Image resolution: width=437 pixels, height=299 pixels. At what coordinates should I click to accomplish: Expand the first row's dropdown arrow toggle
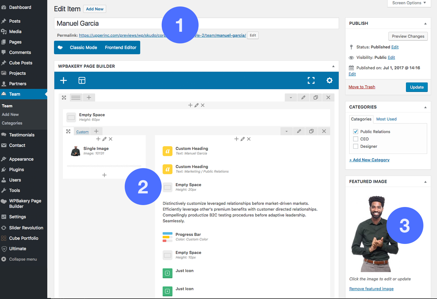(291, 98)
